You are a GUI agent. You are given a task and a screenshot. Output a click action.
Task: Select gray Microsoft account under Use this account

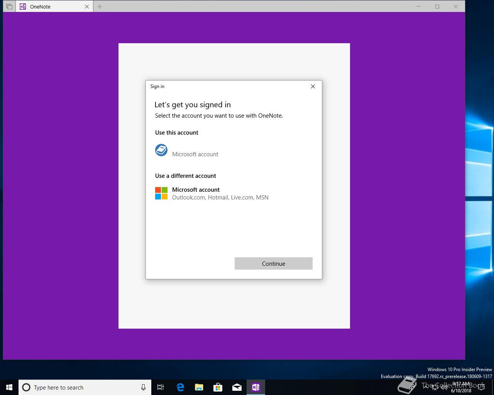[x=195, y=154]
